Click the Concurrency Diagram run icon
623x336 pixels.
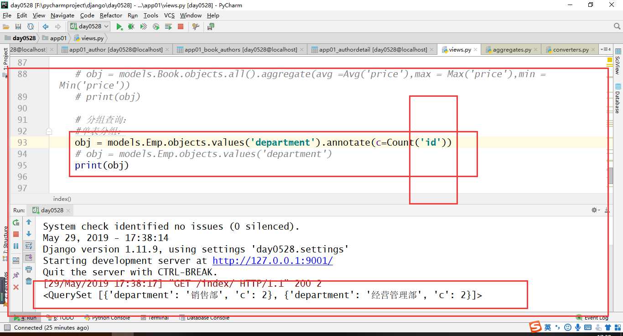tap(168, 27)
